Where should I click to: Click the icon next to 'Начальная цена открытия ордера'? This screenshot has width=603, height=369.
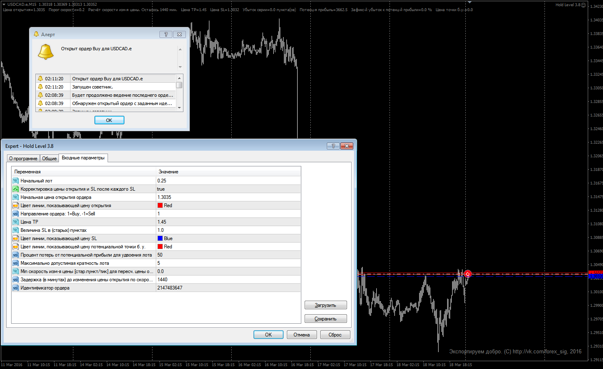(x=16, y=197)
